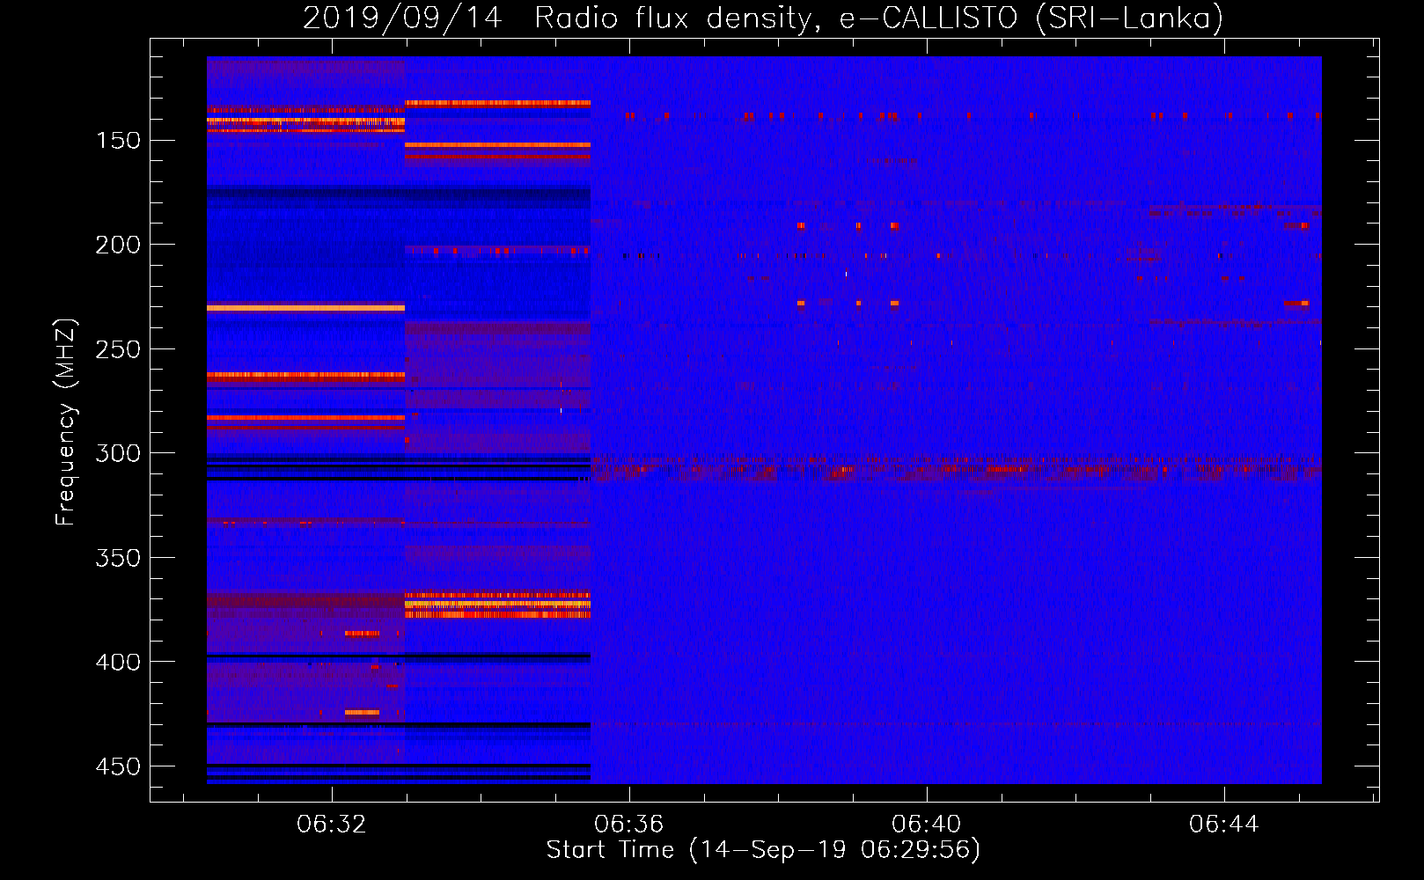Click the 150 frequency tick label

118,141
